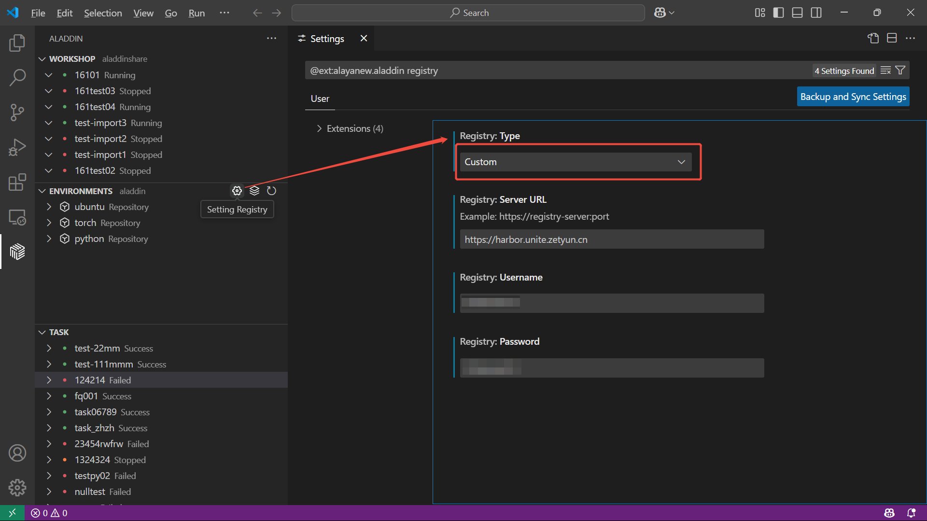The width and height of the screenshot is (927, 521).
Task: Clear the settings search filter
Action: tap(886, 70)
